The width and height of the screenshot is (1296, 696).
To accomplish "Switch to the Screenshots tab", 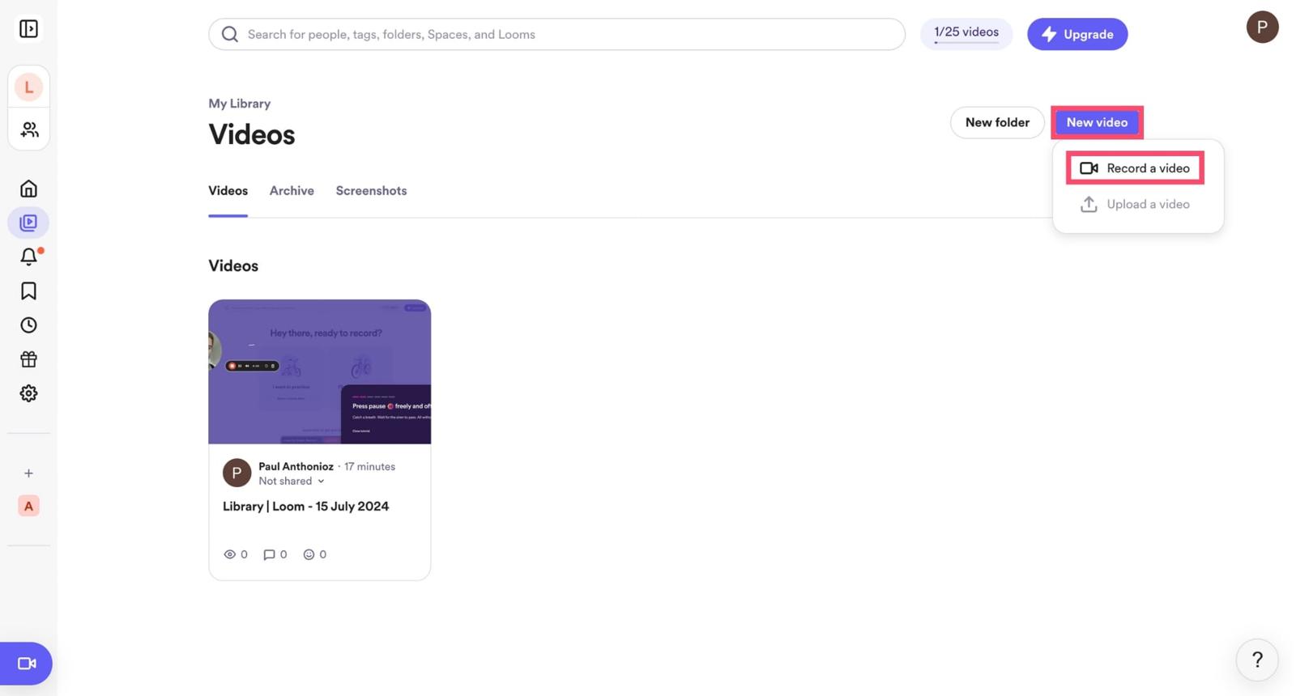I will [x=371, y=191].
